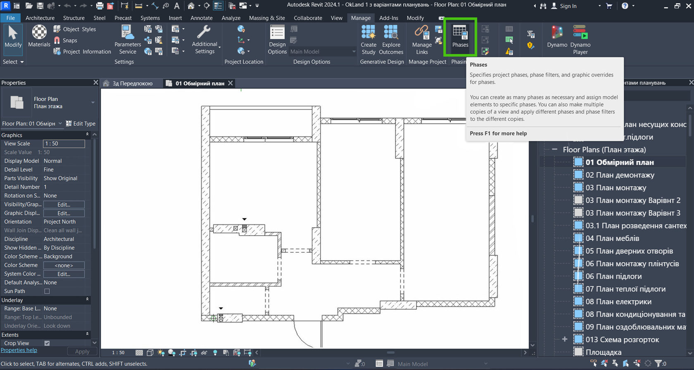Viewport: 694px width, 370px height.
Task: Open the Properties help link
Action: click(19, 350)
